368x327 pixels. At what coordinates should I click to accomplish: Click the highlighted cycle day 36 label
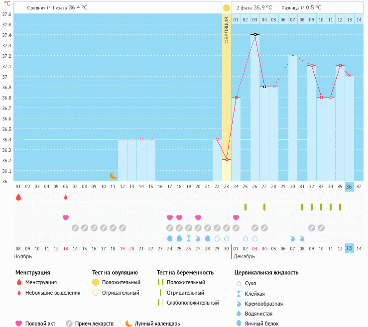349,187
